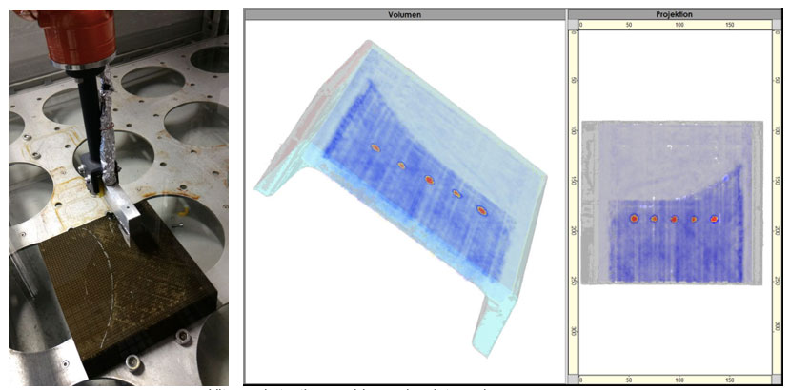Click the 300 mark on Projektion left ruler
The image size is (790, 390).
[x=574, y=329]
